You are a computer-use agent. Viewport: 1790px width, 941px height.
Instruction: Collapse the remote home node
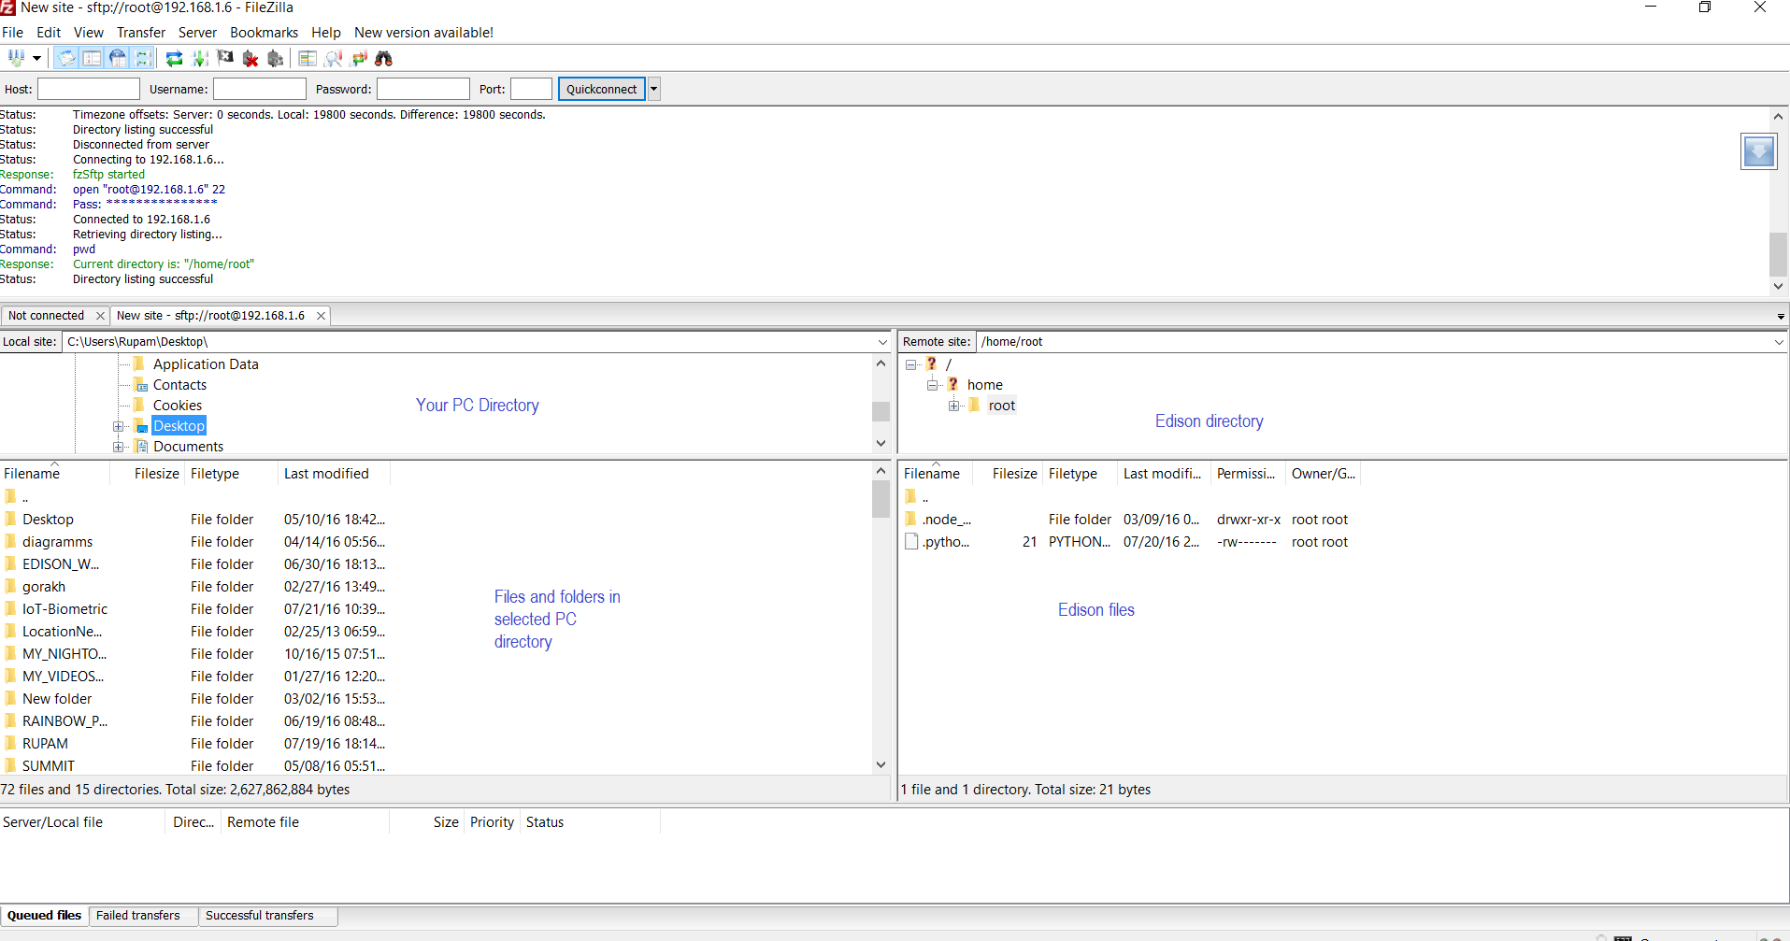click(x=932, y=385)
